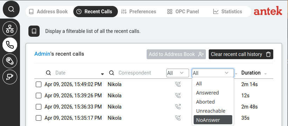Click date Apr 09, 2026, 15:35:17 PM
The height and width of the screenshot is (126, 288).
(73, 118)
